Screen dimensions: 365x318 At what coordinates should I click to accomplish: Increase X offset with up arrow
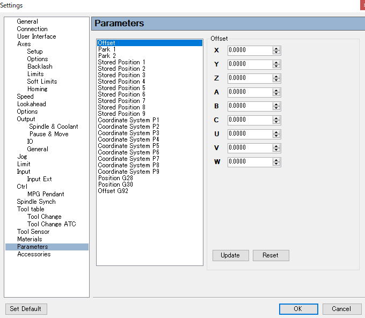[x=276, y=48]
